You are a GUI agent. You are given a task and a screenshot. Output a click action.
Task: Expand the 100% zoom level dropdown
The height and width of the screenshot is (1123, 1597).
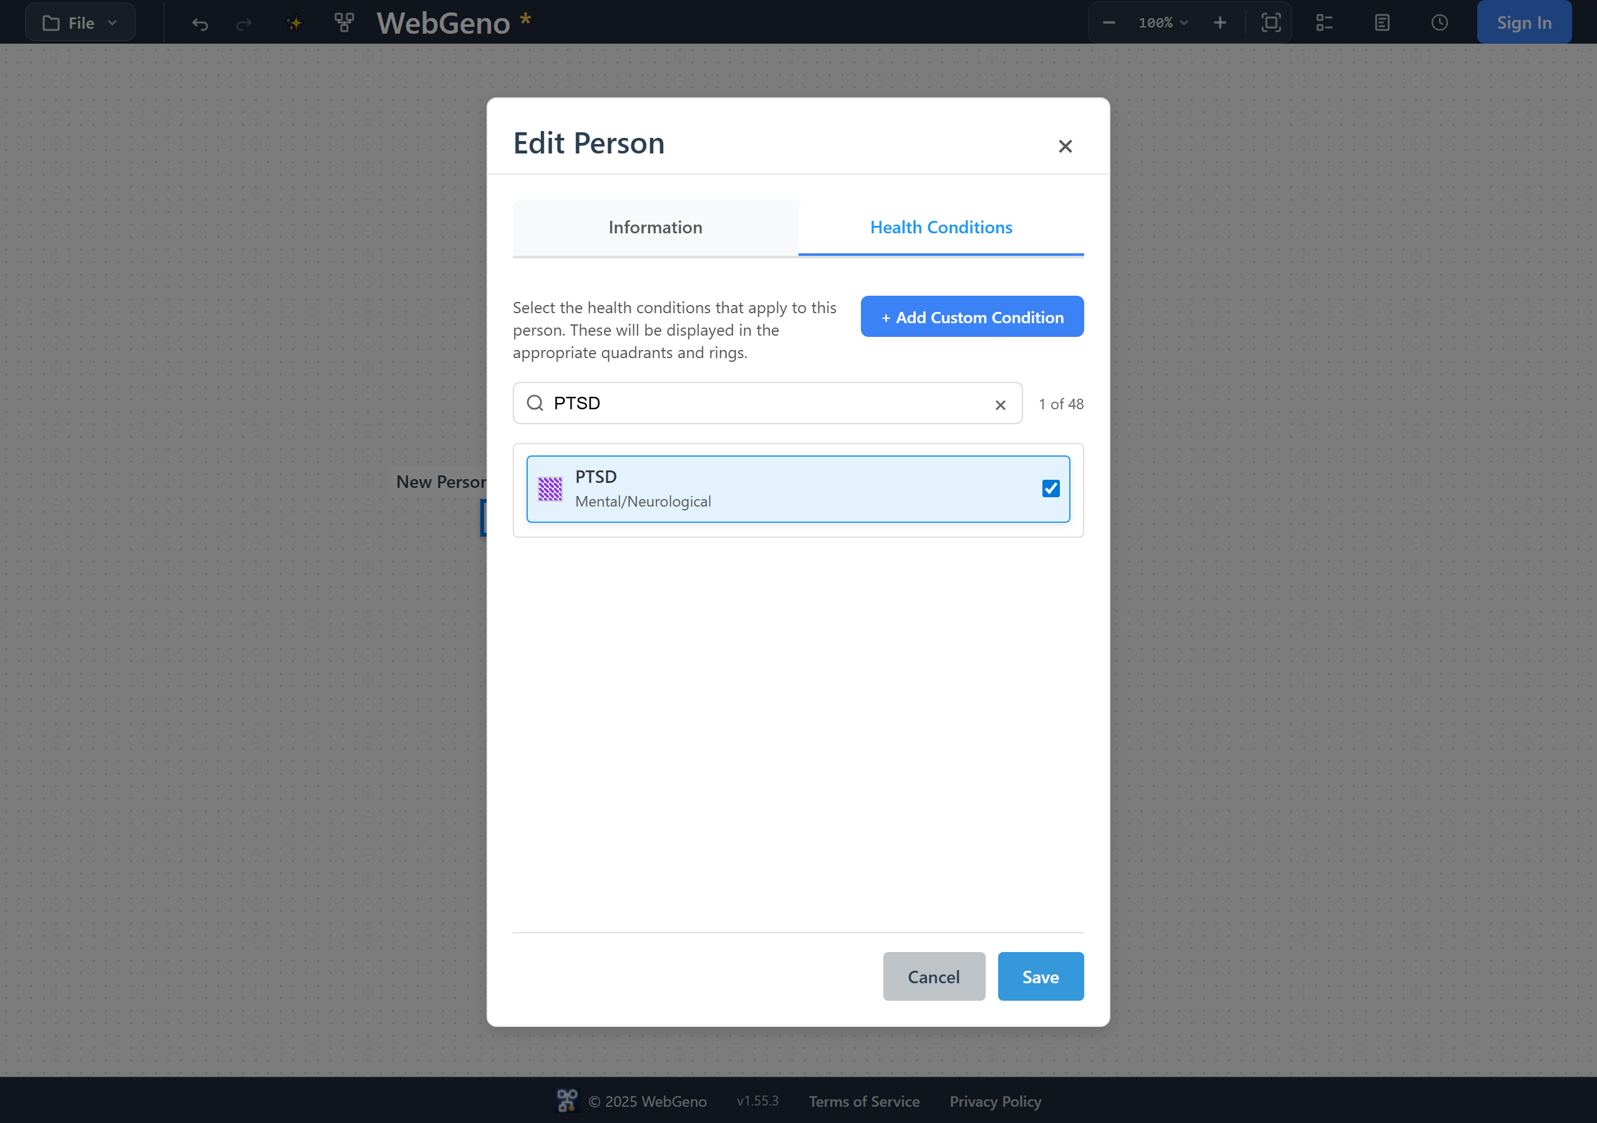[1163, 23]
